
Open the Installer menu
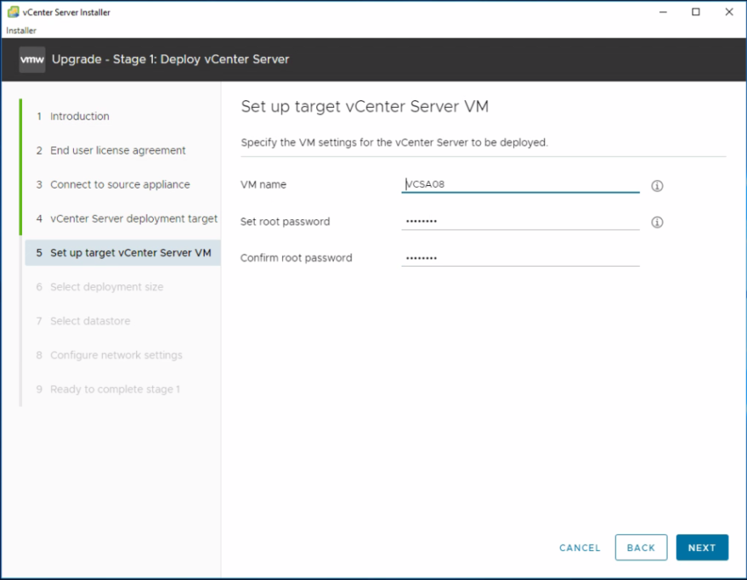tap(21, 31)
